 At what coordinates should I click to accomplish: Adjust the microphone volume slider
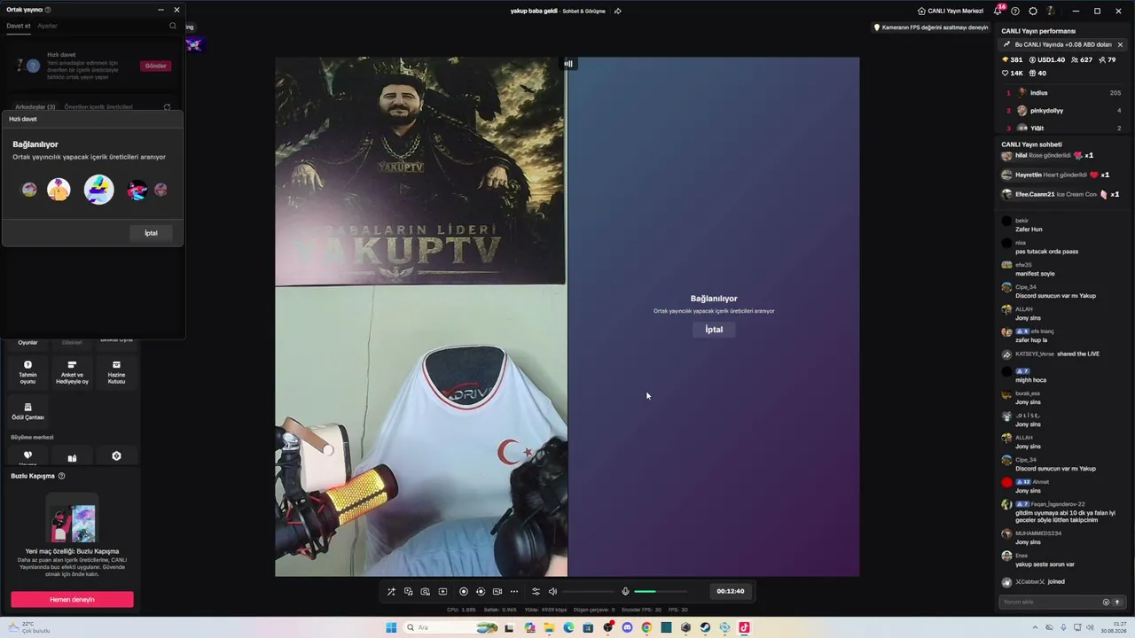(661, 592)
